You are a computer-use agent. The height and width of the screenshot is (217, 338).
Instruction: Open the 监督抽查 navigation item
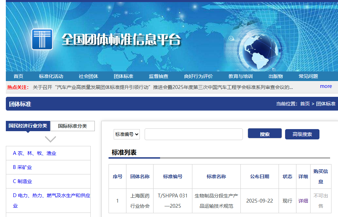click(x=158, y=76)
